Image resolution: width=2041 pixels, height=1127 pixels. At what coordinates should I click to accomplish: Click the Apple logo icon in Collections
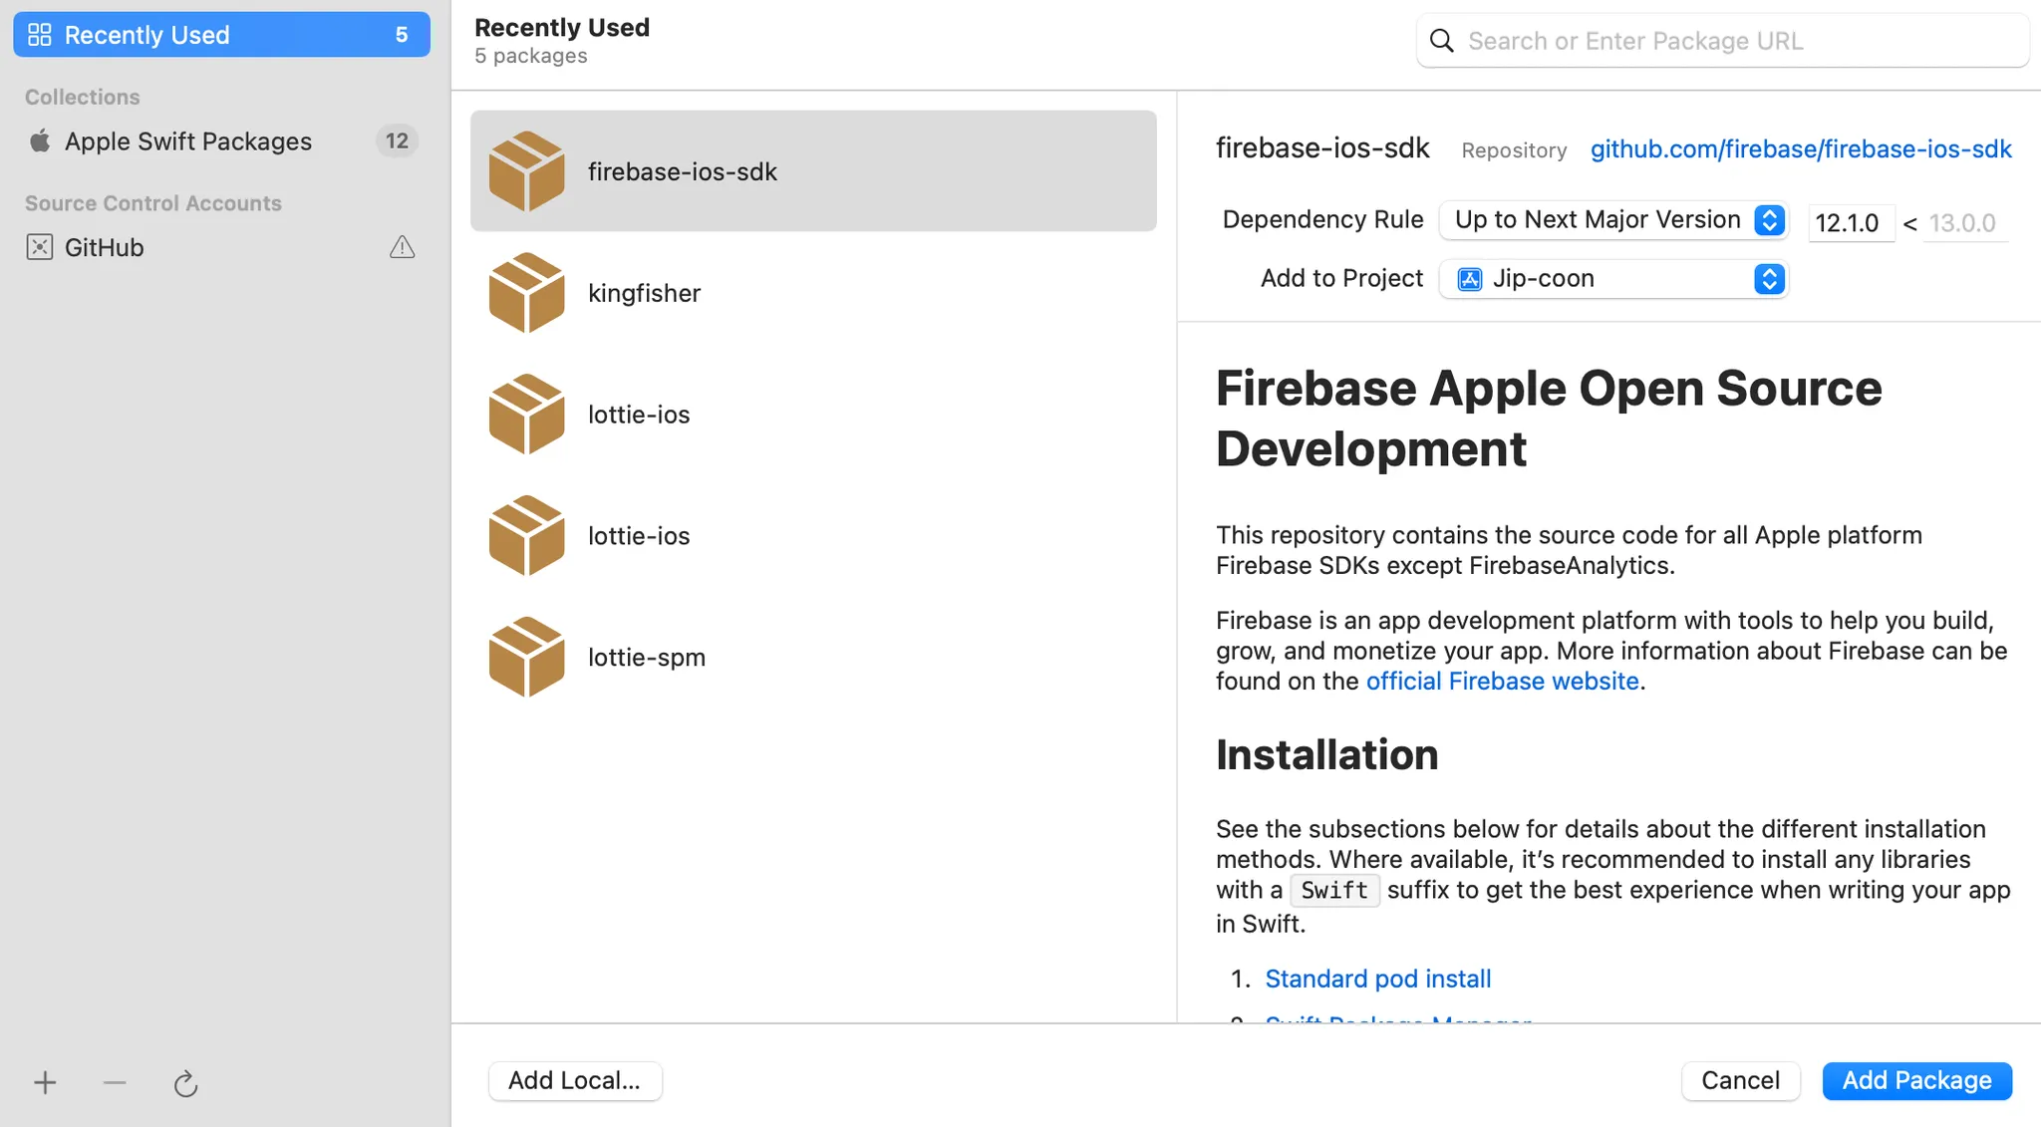click(x=40, y=141)
